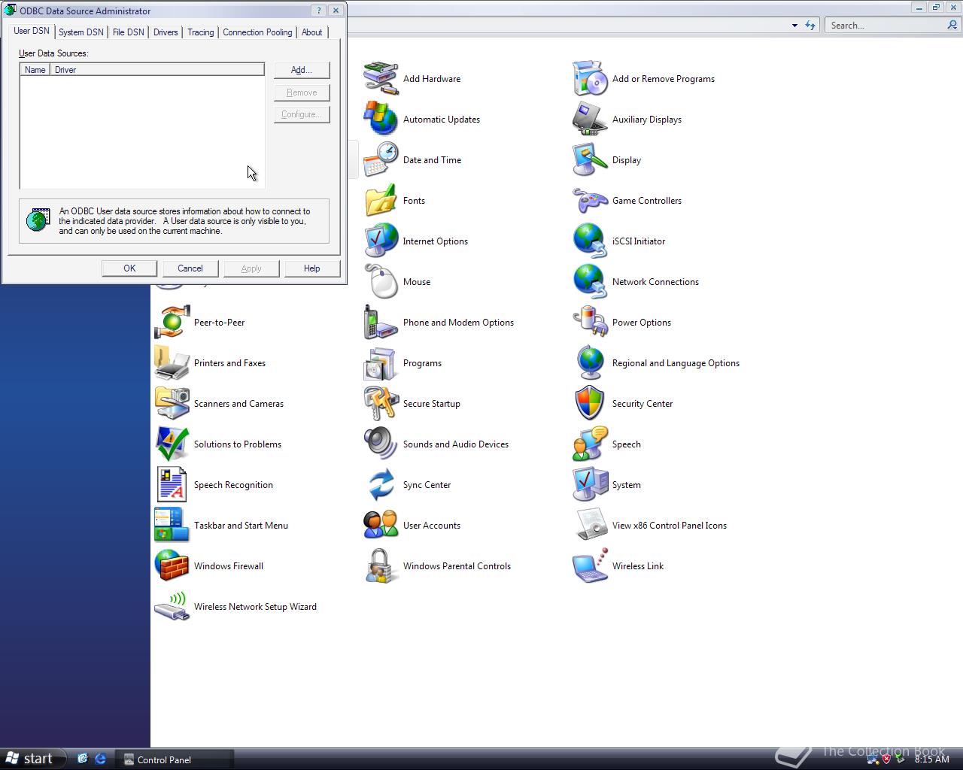963x770 pixels.
Task: Open Regional and Language Options icon
Action: tap(590, 363)
